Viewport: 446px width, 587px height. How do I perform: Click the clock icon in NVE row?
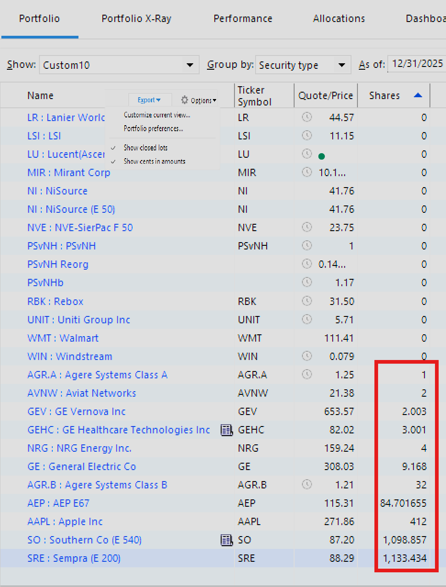[307, 227]
